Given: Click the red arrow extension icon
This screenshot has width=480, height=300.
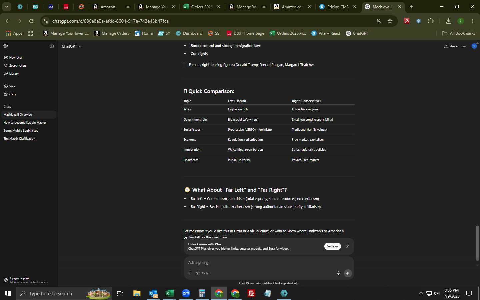Looking at the screenshot, I should pos(407,21).
